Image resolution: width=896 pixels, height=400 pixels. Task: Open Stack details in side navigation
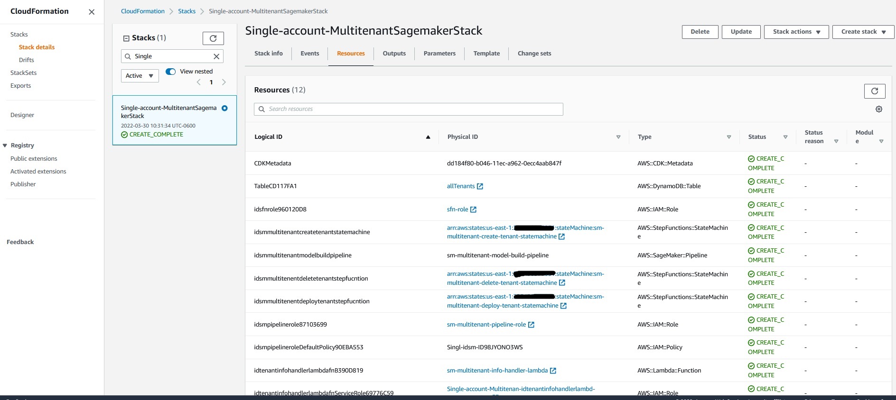coord(37,47)
